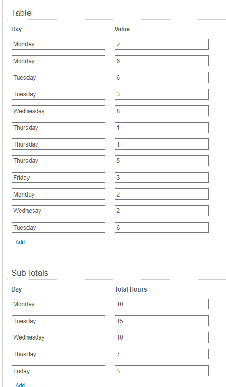Click the Add link under SubTotals
Viewport: 226px width, 387px height.
click(x=20, y=385)
